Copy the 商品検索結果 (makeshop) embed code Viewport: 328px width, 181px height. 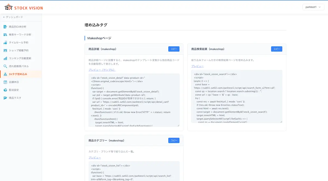[x=277, y=49]
